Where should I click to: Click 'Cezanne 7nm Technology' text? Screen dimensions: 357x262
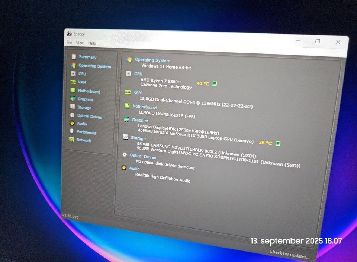coord(166,86)
